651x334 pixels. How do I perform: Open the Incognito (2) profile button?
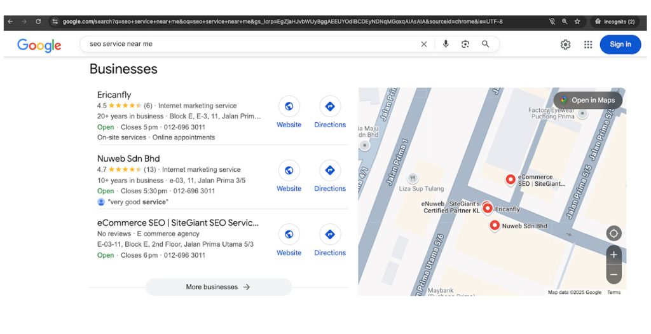615,22
